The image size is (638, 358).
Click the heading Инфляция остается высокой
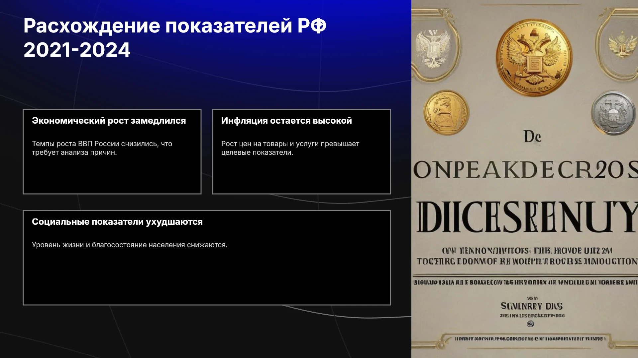point(286,121)
